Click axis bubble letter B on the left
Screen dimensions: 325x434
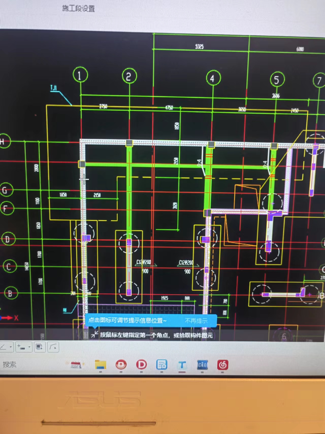pyautogui.click(x=11, y=293)
